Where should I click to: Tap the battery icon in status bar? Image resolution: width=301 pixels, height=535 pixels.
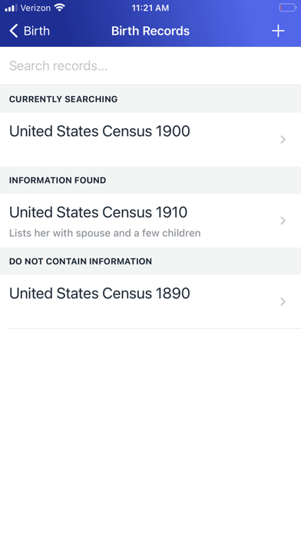(x=288, y=8)
